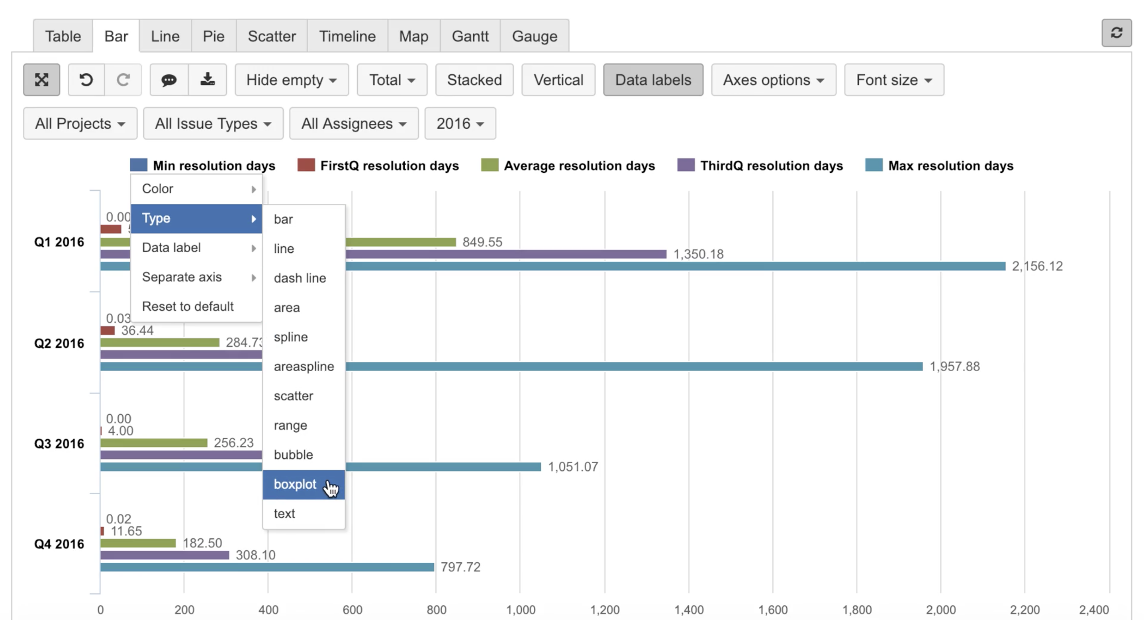Click the FirstQ resolution days legend square
Viewport: 1144px width, 620px height.
[x=306, y=165]
